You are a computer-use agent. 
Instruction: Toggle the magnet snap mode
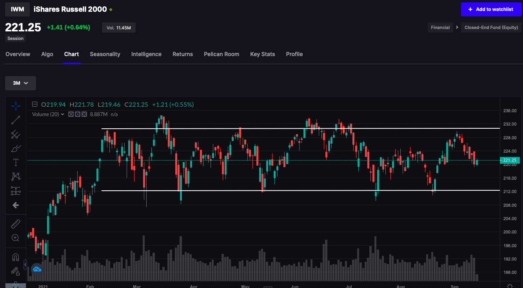[16, 257]
